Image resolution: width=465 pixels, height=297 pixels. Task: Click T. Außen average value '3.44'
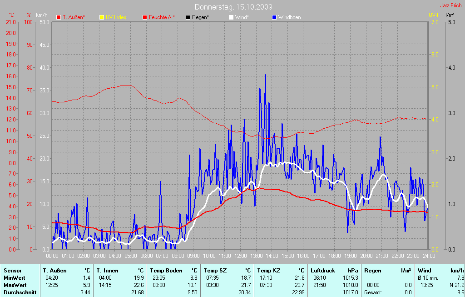pos(85,292)
